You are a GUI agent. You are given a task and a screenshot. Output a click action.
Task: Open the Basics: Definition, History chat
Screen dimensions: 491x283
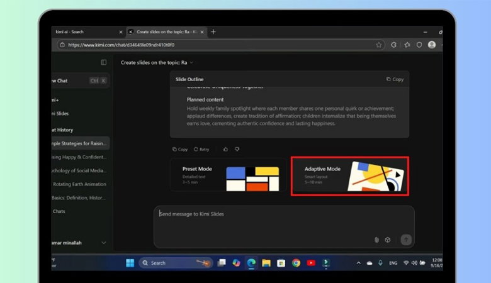[x=80, y=197]
